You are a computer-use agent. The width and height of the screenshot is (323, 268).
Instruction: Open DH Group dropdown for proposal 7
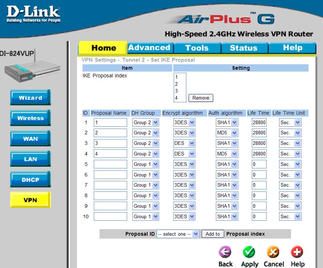point(145,185)
